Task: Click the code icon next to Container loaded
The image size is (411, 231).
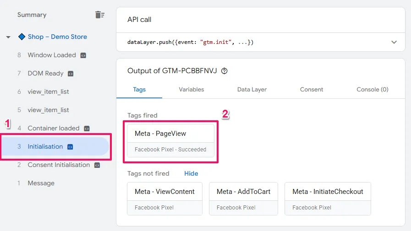Action: tap(87, 129)
